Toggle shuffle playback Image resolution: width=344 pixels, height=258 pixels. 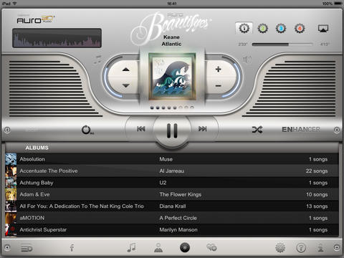pos(257,130)
